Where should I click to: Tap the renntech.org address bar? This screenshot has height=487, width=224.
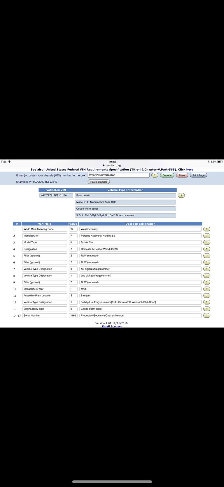(x=112, y=165)
